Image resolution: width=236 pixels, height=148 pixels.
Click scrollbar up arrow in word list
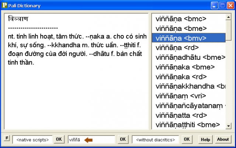[x=228, y=17]
